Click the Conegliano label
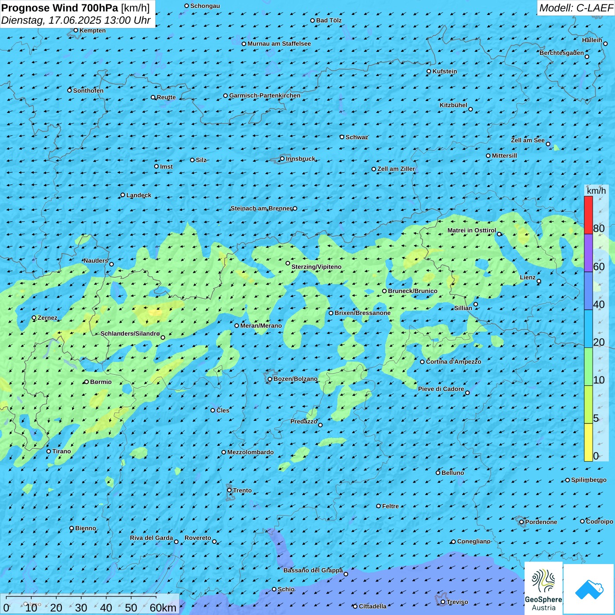The height and width of the screenshot is (615, 615). coord(474,541)
